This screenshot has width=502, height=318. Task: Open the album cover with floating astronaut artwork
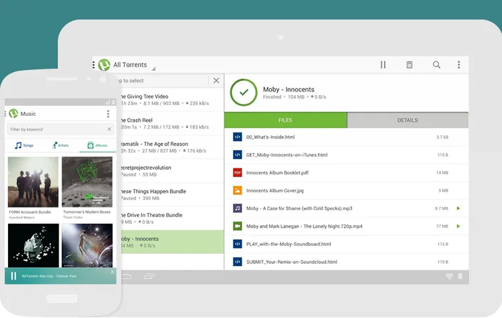(87, 245)
